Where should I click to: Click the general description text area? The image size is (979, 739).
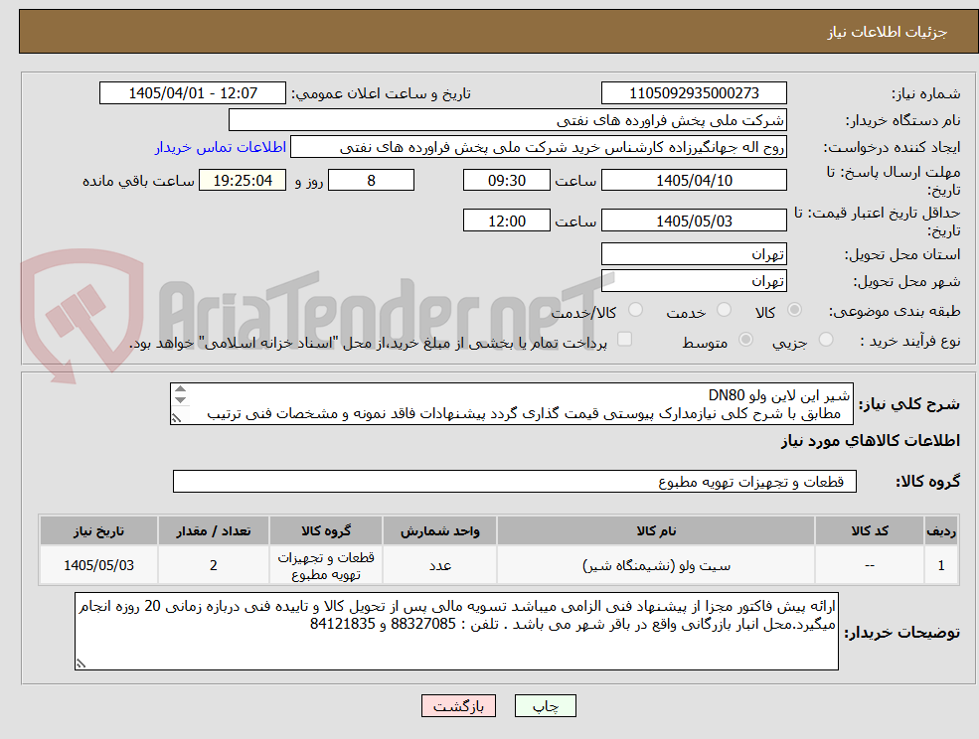[511, 404]
